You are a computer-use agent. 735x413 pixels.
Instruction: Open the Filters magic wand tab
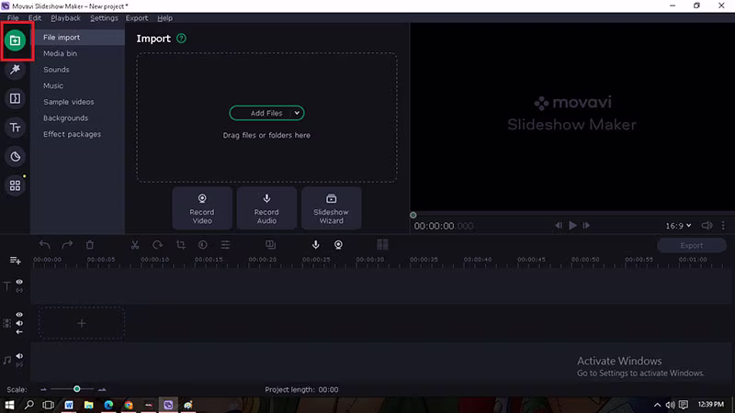[15, 70]
